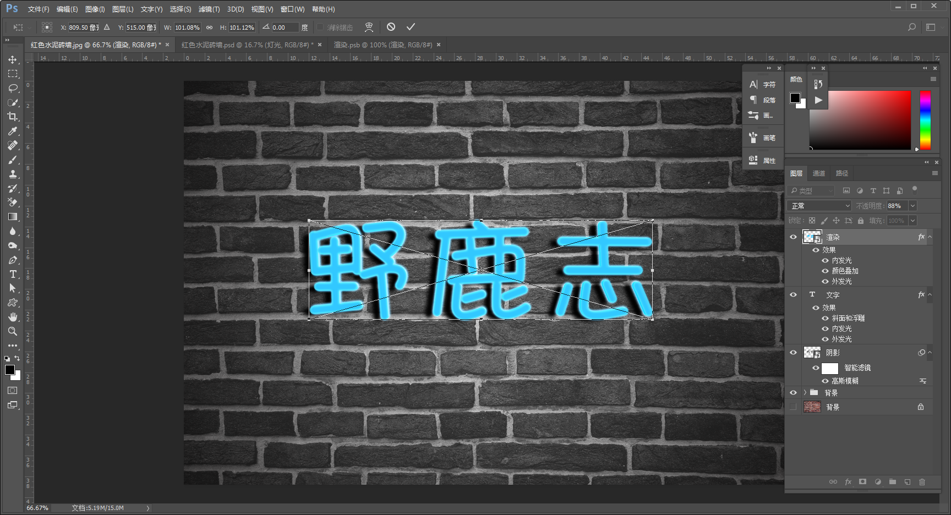Screen dimensions: 951x515
Task: Hide the 背景 group folder
Action: (x=793, y=393)
